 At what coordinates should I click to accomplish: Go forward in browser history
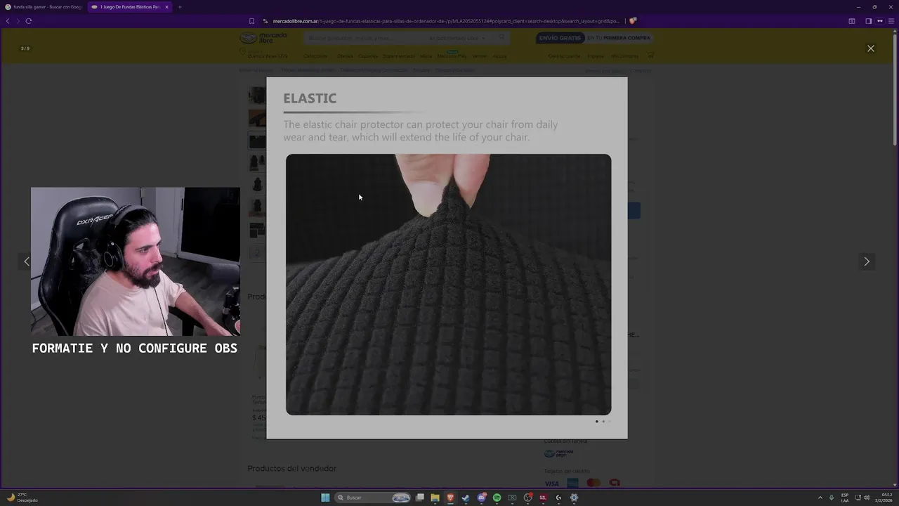(18, 21)
